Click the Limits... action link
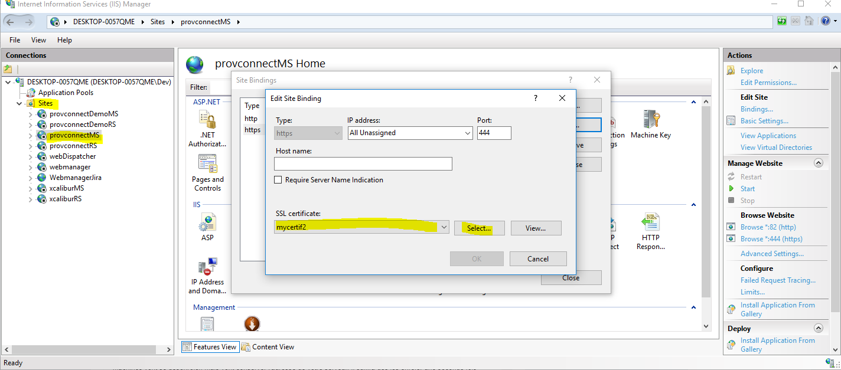 752,292
